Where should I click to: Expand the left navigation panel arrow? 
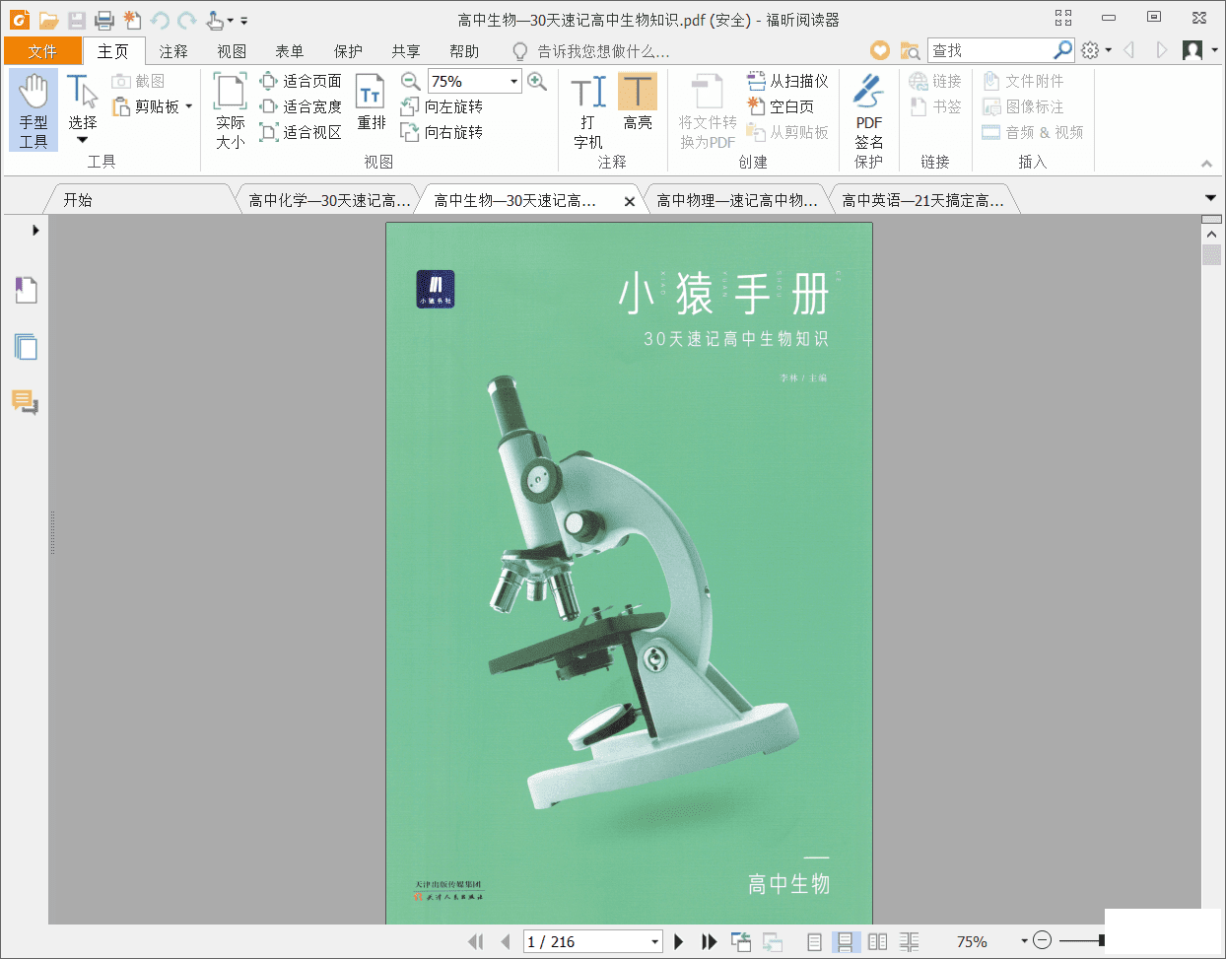tap(35, 230)
